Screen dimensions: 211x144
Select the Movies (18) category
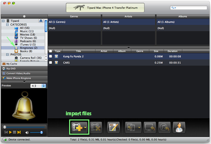coord(28,35)
